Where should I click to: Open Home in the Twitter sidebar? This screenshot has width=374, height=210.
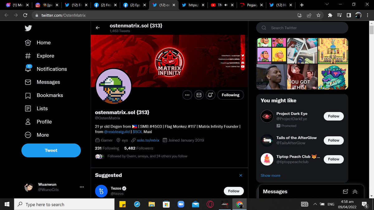(x=37, y=43)
